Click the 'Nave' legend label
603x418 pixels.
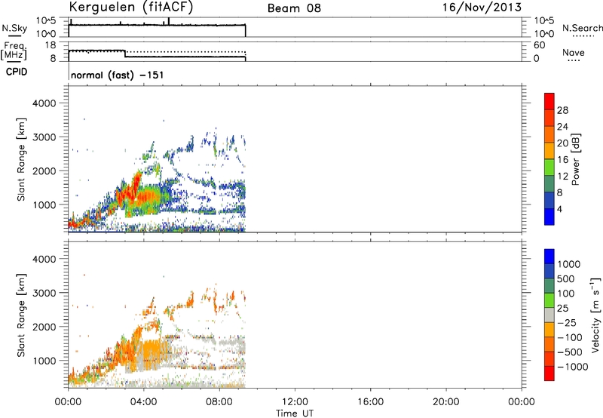tap(574, 53)
